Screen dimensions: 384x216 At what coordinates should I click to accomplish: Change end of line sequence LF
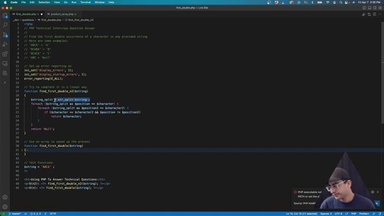(347, 214)
